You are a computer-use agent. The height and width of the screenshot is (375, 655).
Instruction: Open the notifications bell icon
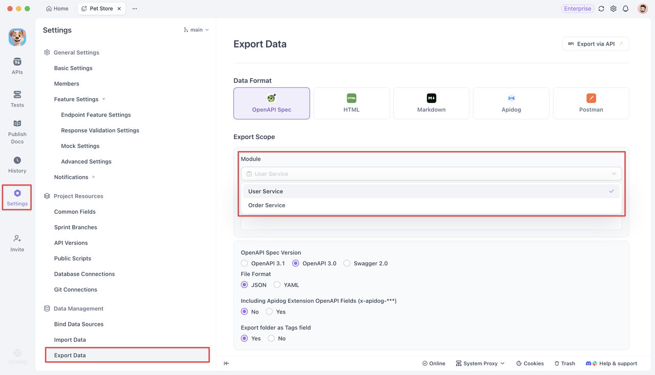click(625, 8)
